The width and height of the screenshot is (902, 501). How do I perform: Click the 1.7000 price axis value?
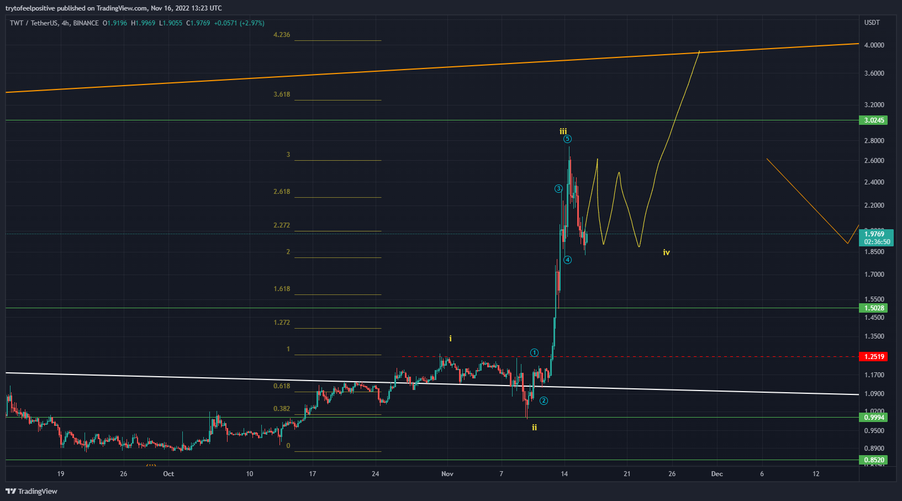[874, 275]
